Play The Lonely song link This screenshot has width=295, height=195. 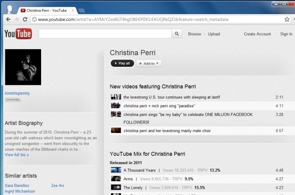133,188
